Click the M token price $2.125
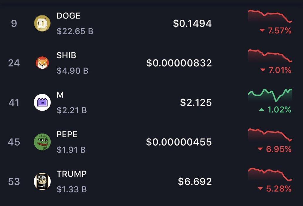The image size is (303, 206). 196,102
